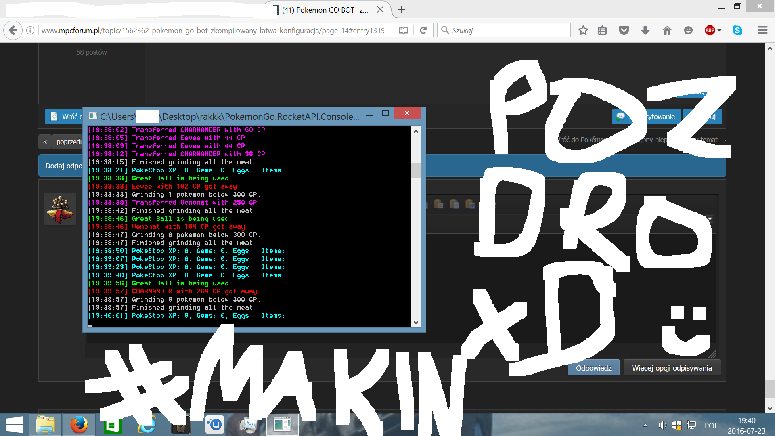Image resolution: width=775 pixels, height=436 pixels.
Task: Click the Szukaj search field
Action: pos(504,30)
